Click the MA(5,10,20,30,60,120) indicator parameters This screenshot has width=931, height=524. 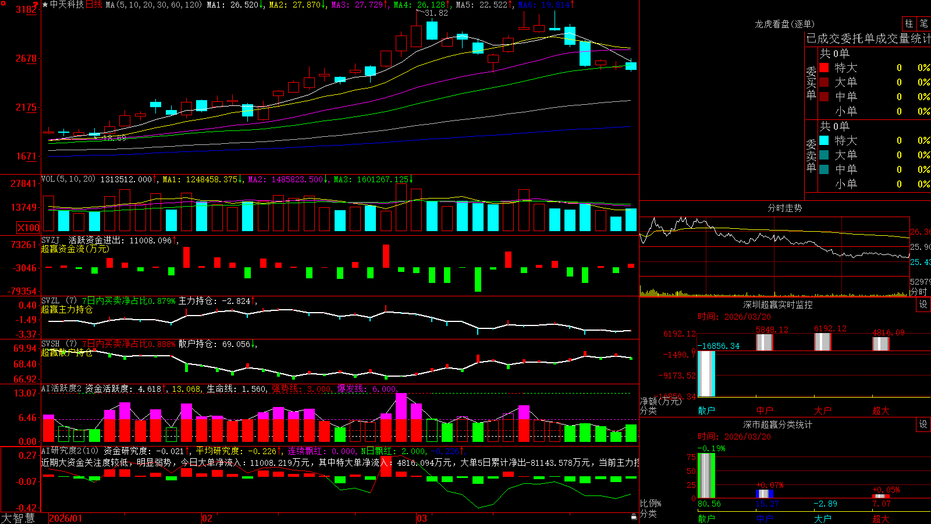click(x=154, y=5)
